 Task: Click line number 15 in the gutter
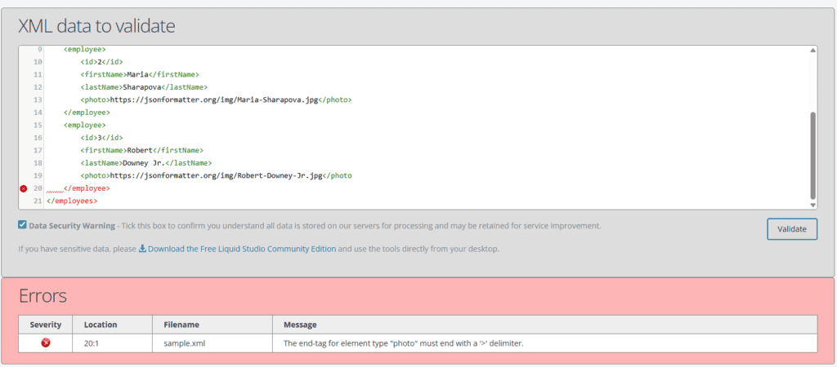(x=38, y=125)
